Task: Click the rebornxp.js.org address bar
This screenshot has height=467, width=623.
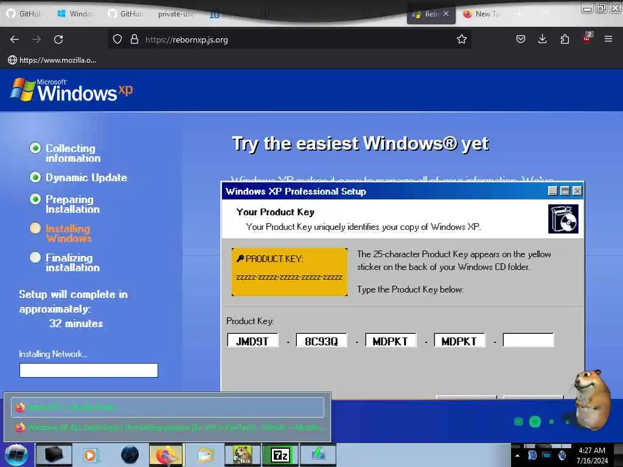Action: pos(290,40)
